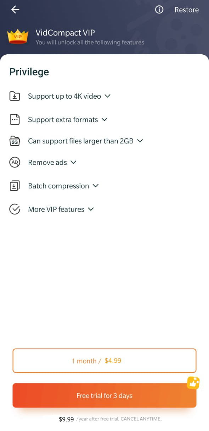Tap the extra formats icon
Viewport: 209px width, 431px height.
pyautogui.click(x=15, y=120)
